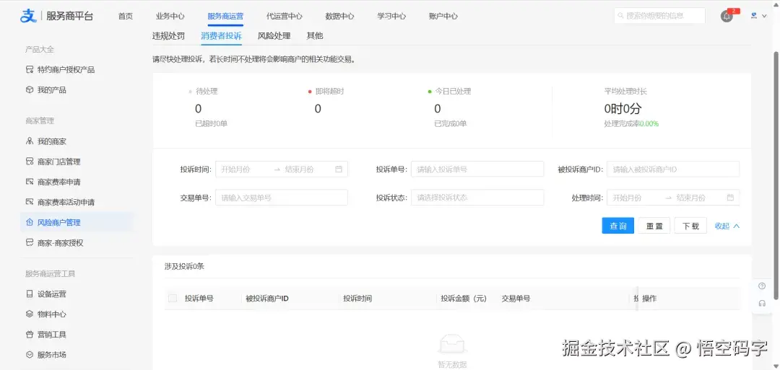Click the 被投诉商户ID input field
The image size is (780, 370).
[x=673, y=169]
